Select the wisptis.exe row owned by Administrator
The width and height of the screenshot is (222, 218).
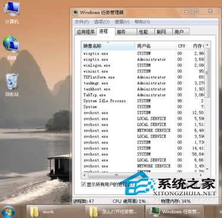pos(143,59)
